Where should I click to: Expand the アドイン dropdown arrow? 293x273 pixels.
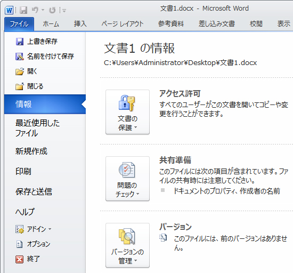tap(50, 229)
